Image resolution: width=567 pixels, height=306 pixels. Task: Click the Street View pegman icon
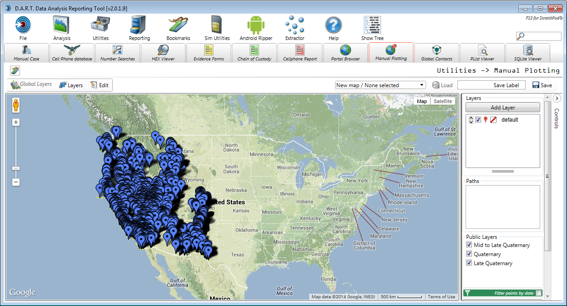16,105
